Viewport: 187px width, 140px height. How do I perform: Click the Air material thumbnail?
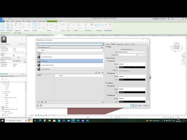pyautogui.click(x=39, y=53)
